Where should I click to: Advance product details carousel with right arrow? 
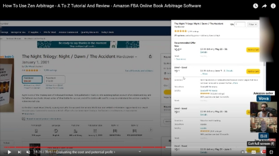pos(151,130)
